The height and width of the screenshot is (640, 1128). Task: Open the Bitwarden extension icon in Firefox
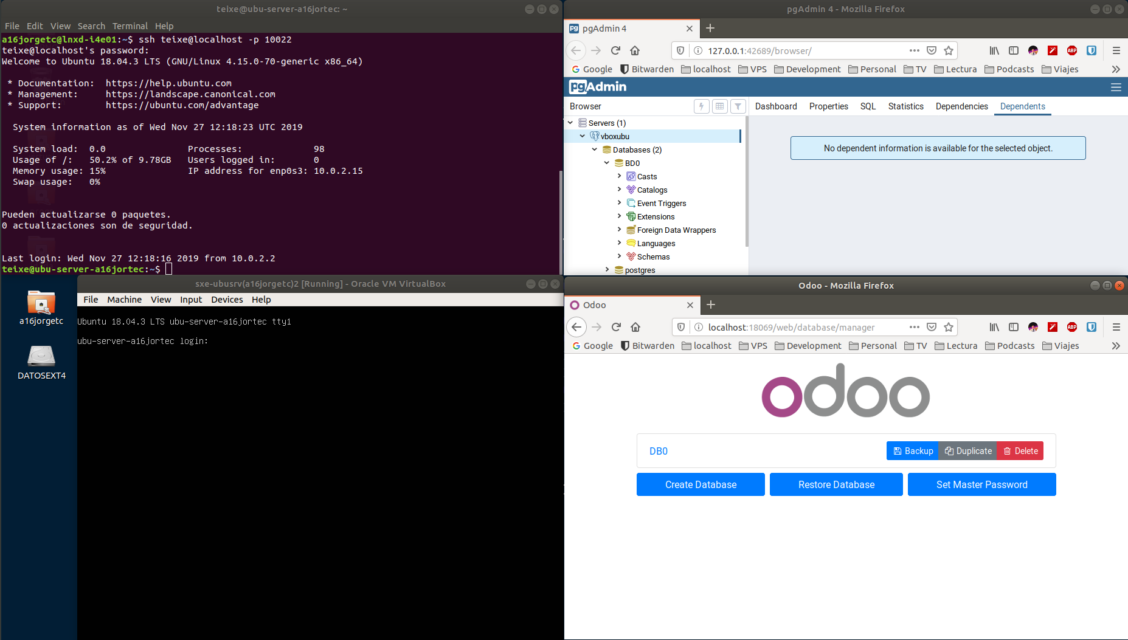coord(1092,50)
